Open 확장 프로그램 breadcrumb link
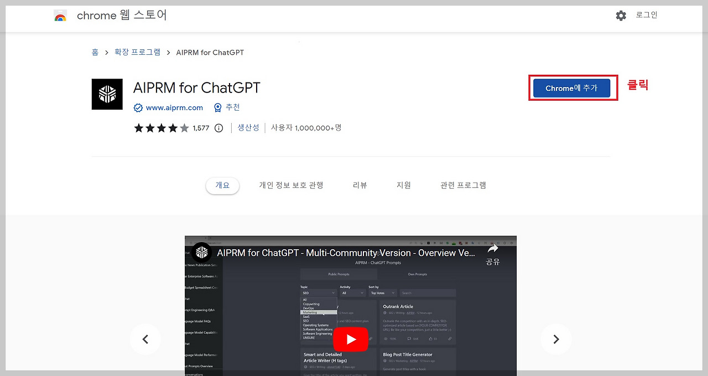708x376 pixels. tap(137, 52)
